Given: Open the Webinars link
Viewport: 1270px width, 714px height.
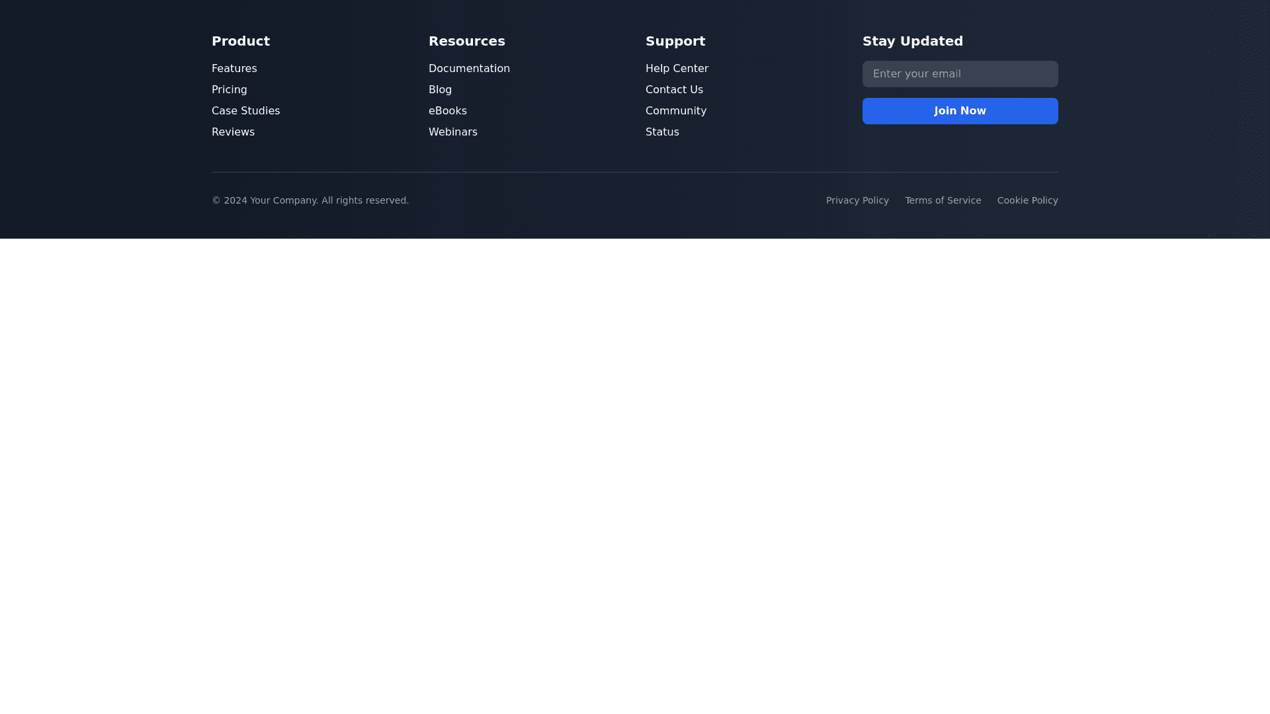Looking at the screenshot, I should click(452, 132).
